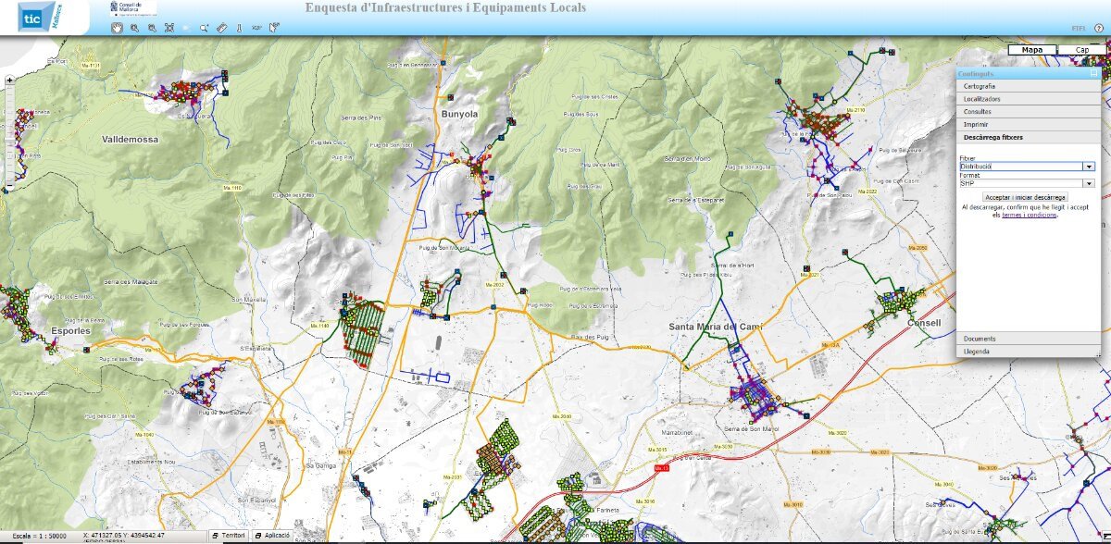
Task: Open the Aplicació tab
Action: (x=273, y=536)
